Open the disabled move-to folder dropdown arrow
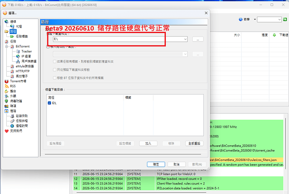Image resolution: width=289 pixels, height=194 pixels. [185, 54]
